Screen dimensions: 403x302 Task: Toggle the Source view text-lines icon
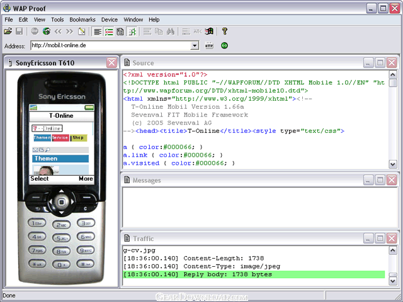[98, 31]
